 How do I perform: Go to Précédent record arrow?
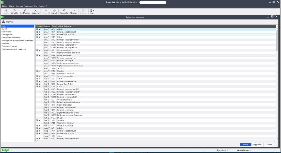pyautogui.click(x=46, y=11)
